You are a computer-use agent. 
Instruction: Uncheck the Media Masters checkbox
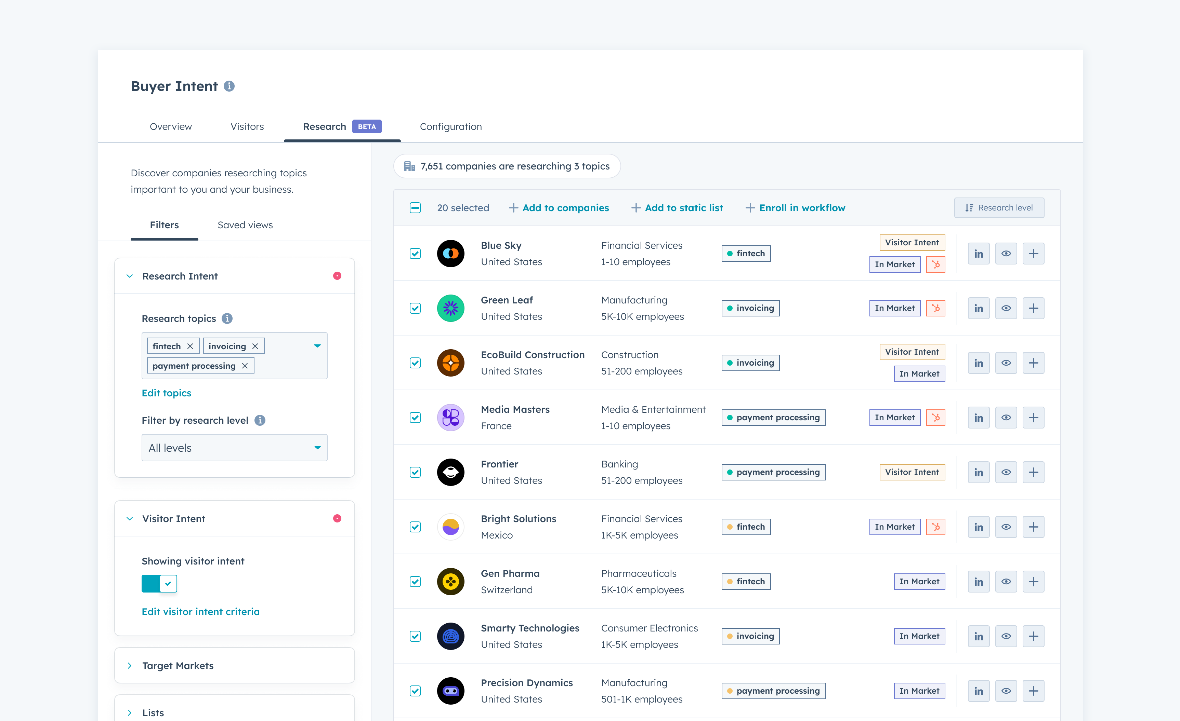pos(415,418)
